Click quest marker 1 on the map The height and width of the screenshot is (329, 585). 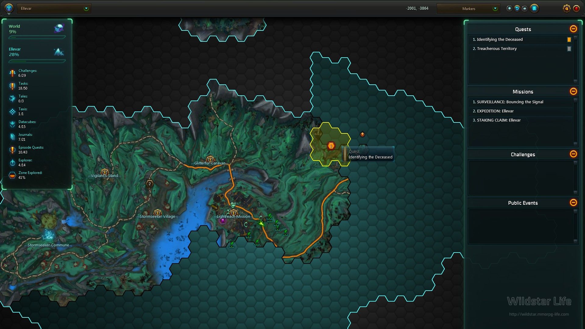pos(331,146)
